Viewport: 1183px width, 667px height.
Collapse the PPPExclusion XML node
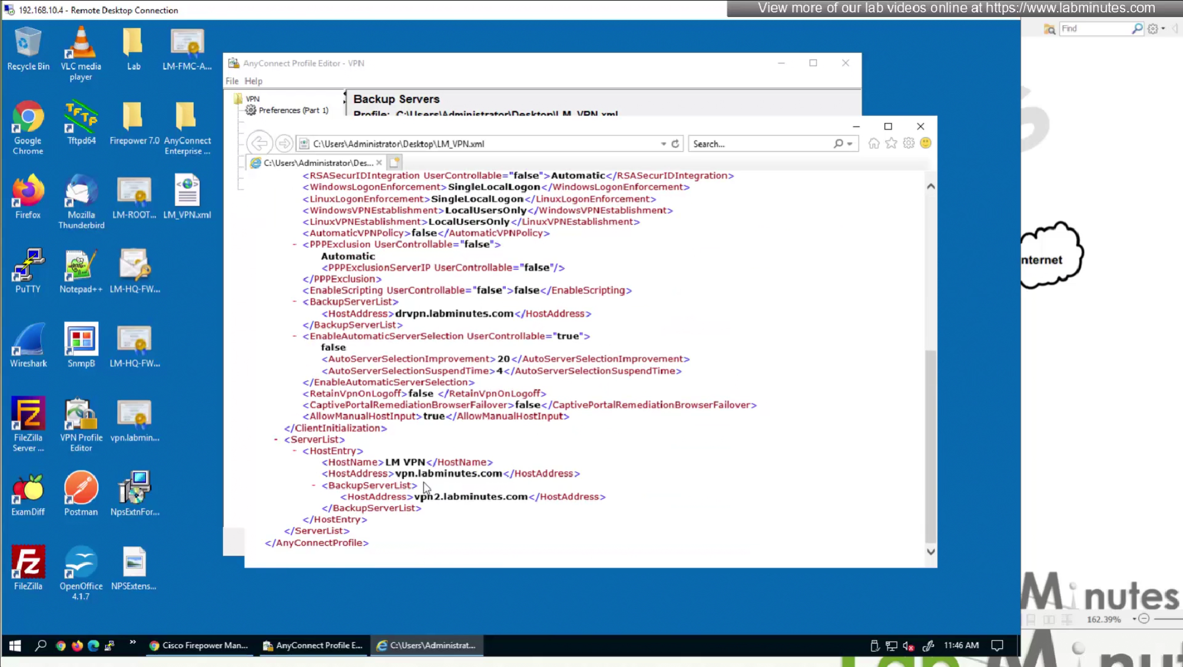pyautogui.click(x=294, y=244)
